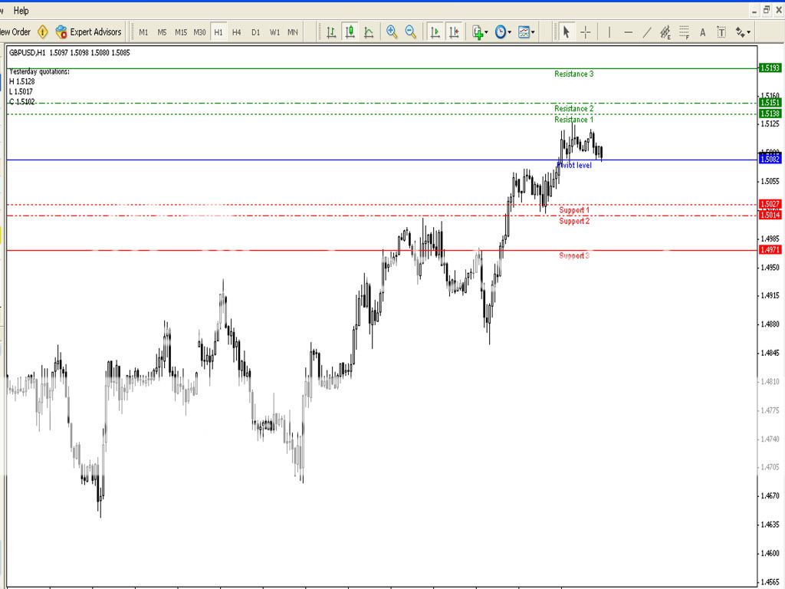Expand the templates dropdown arrow
Image resolution: width=785 pixels, height=589 pixels.
click(534, 32)
